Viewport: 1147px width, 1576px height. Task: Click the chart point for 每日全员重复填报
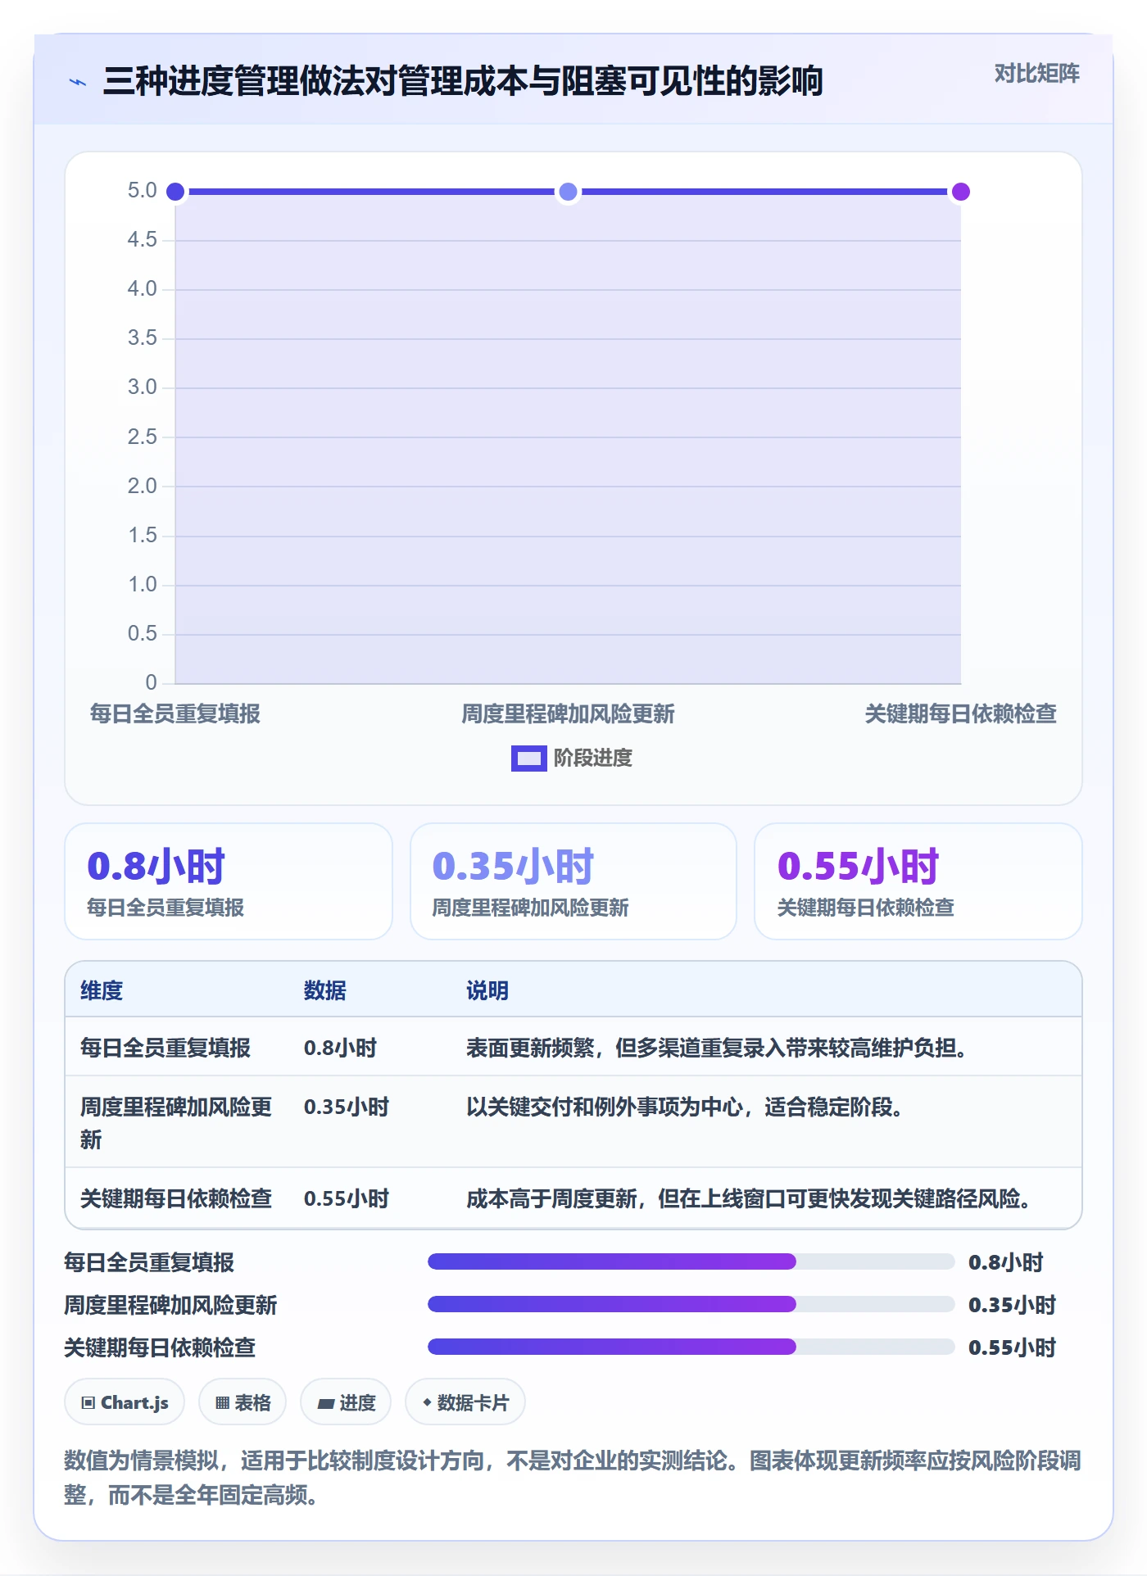(x=175, y=192)
